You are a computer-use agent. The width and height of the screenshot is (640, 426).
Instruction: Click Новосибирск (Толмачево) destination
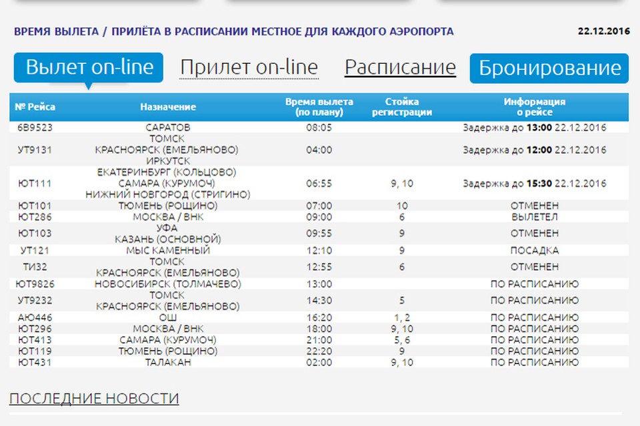point(168,284)
